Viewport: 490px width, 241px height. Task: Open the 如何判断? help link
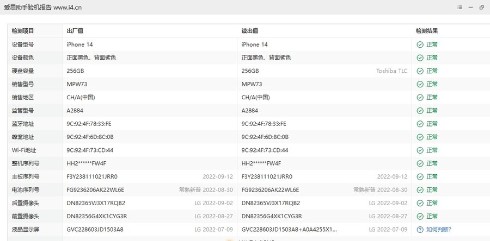[439, 230]
